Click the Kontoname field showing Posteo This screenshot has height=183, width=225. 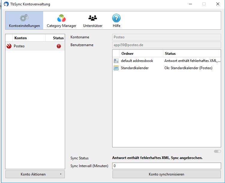point(166,37)
